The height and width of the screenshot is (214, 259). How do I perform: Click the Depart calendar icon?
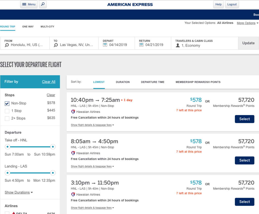tap(105, 45)
